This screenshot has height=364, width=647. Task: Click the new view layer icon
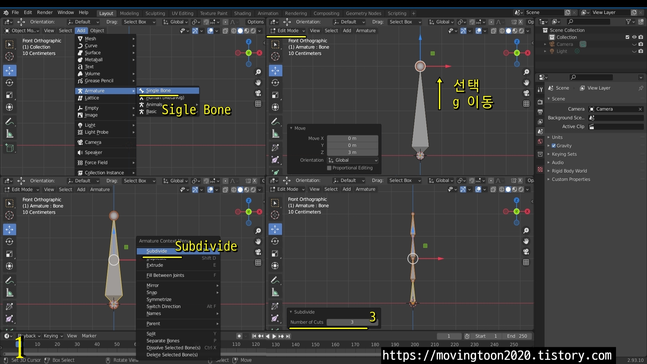pos(634,12)
